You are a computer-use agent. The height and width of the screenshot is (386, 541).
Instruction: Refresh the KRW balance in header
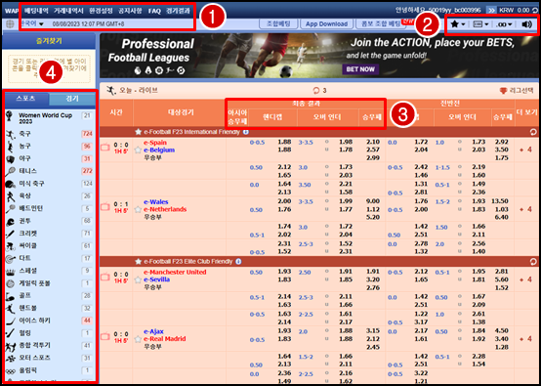535,11
